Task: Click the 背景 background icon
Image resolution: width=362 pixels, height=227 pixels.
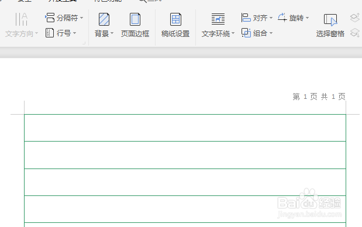Action: (x=104, y=19)
